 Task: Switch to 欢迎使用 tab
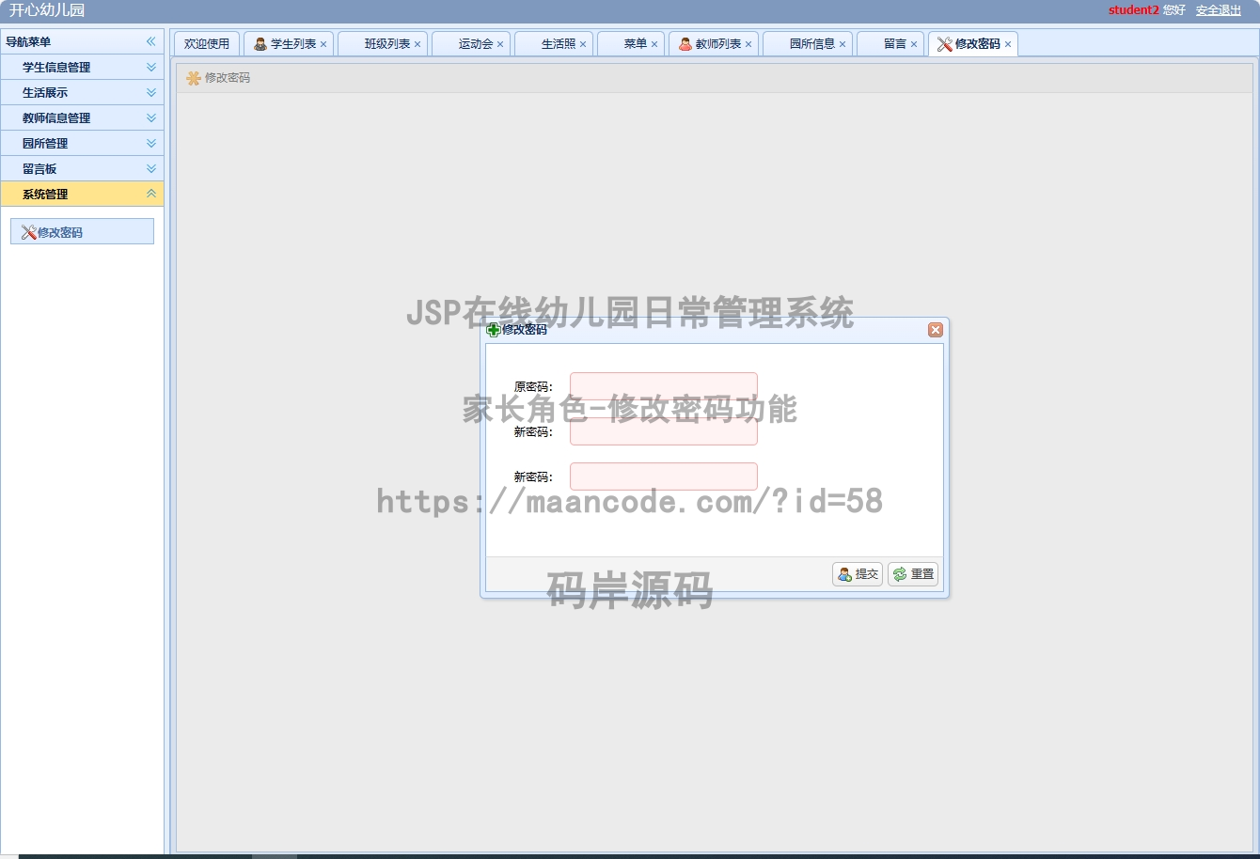[207, 44]
